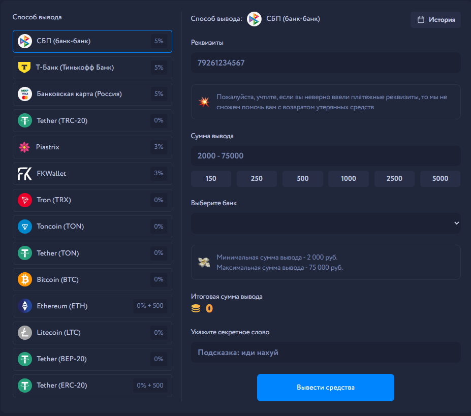The width and height of the screenshot is (471, 416).
Task: Click the Ethereum (ETH) icon
Action: (24, 306)
